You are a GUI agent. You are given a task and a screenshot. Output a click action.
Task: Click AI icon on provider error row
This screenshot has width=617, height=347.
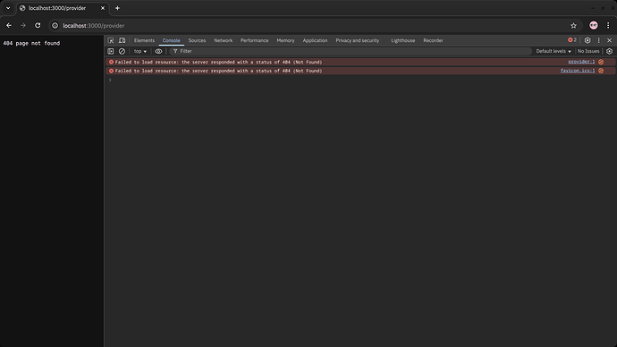(601, 62)
